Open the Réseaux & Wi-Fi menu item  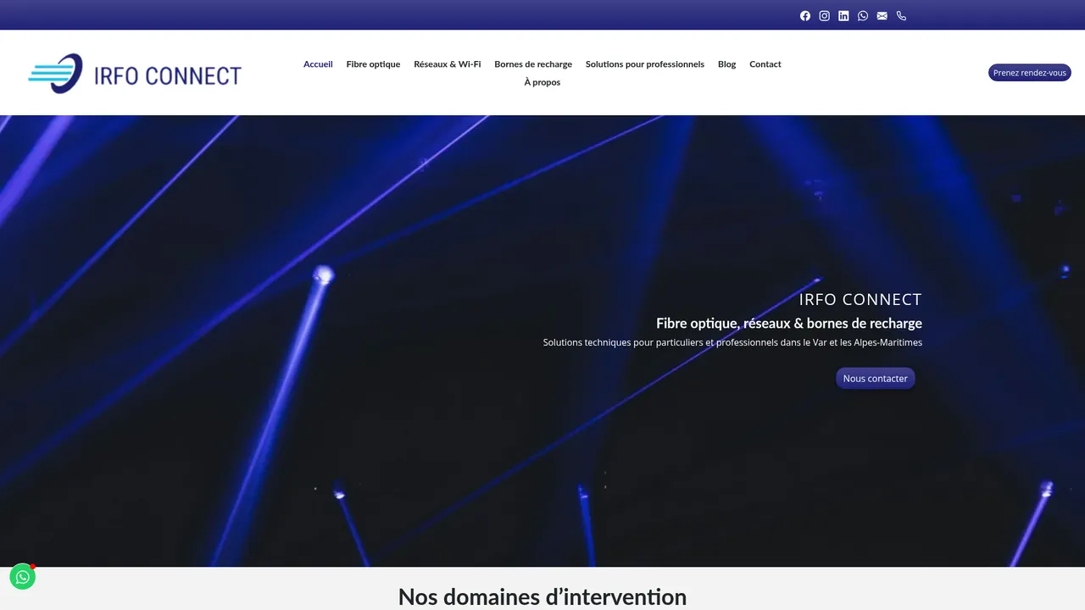pyautogui.click(x=448, y=64)
